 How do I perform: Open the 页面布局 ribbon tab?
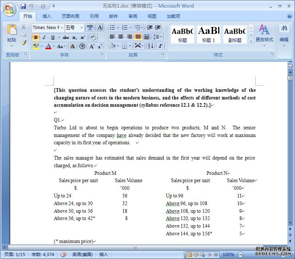71,16
